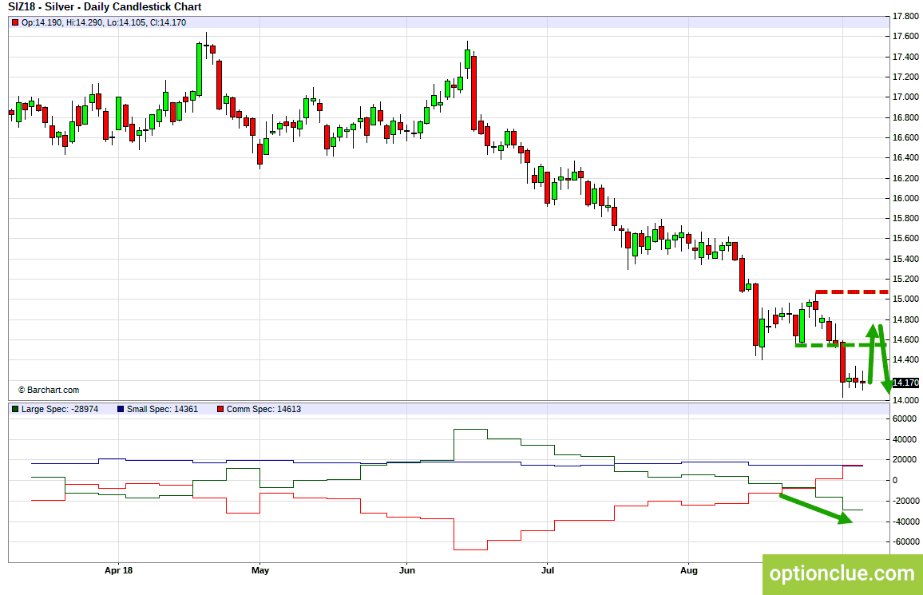The width and height of the screenshot is (923, 595).
Task: Click the 14.600 price axis label
Action: (x=905, y=339)
